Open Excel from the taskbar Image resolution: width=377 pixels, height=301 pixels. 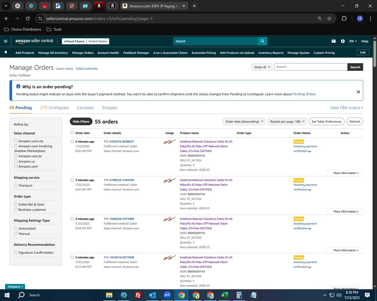tap(224, 295)
